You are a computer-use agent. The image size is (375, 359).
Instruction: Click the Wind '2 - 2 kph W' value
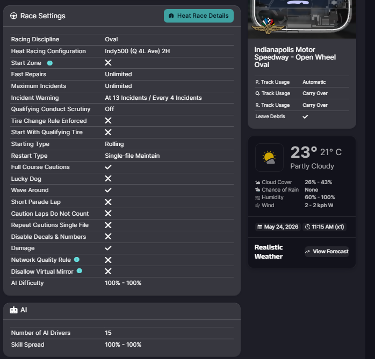[319, 206]
